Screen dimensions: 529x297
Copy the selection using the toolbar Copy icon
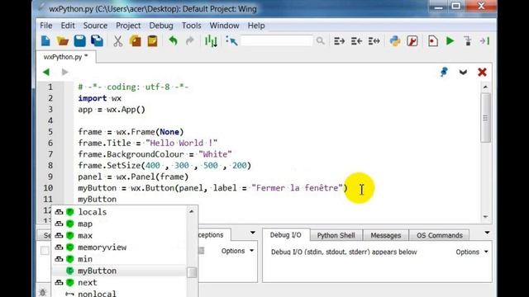(x=135, y=41)
